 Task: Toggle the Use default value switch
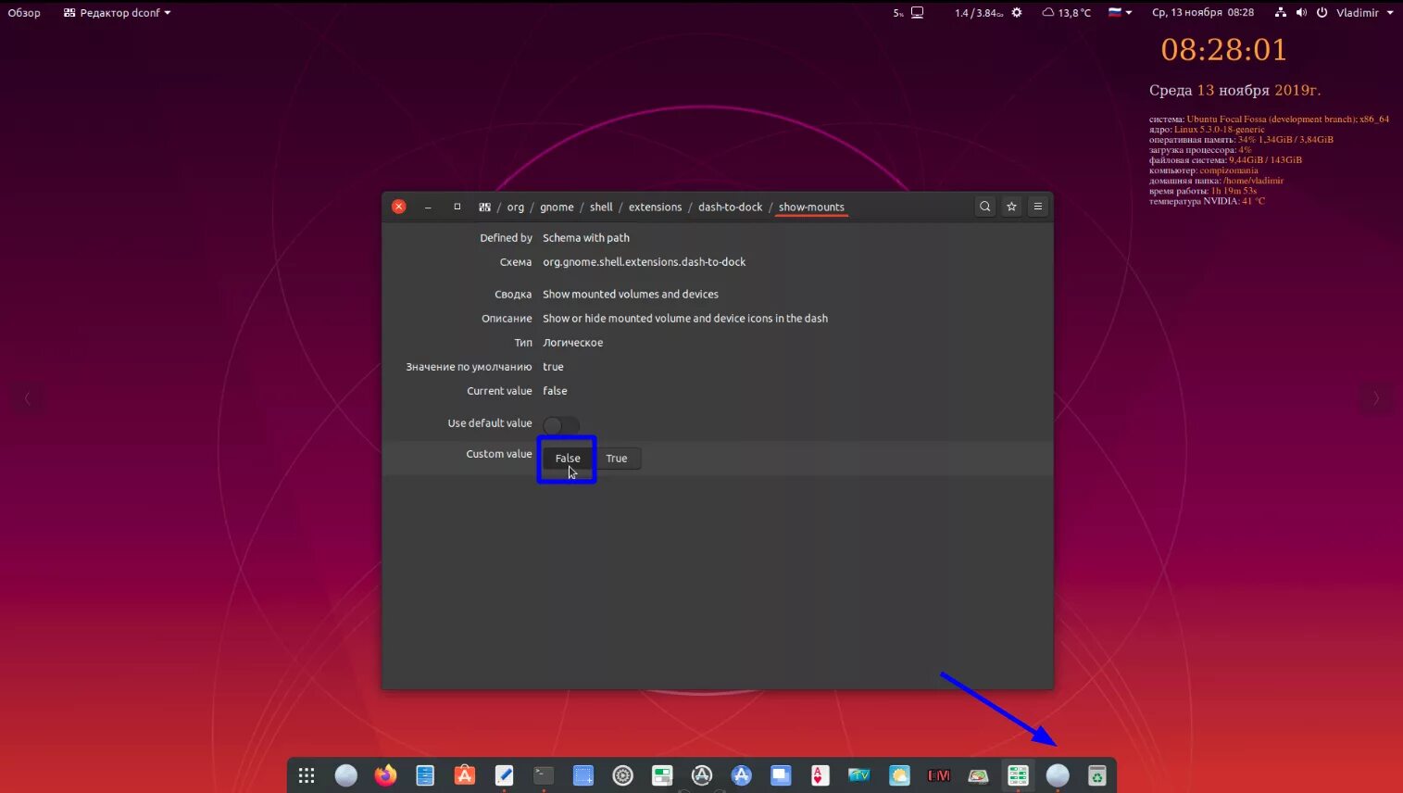(560, 424)
